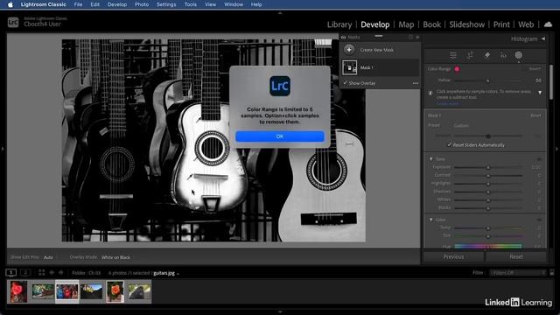Select the Edit sliders tool icon
This screenshot has width=560, height=315.
[453, 55]
